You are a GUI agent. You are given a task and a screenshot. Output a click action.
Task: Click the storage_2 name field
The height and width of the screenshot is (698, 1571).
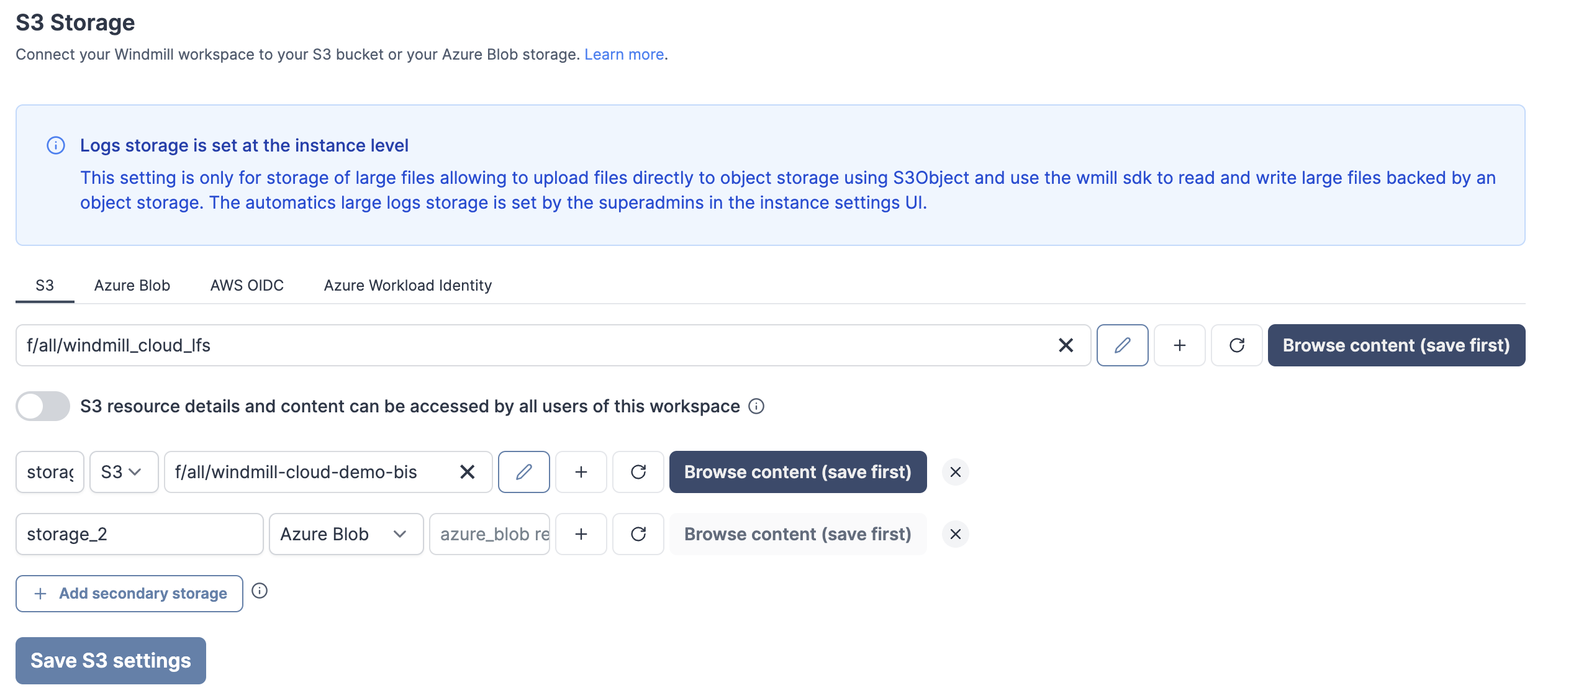click(x=139, y=534)
